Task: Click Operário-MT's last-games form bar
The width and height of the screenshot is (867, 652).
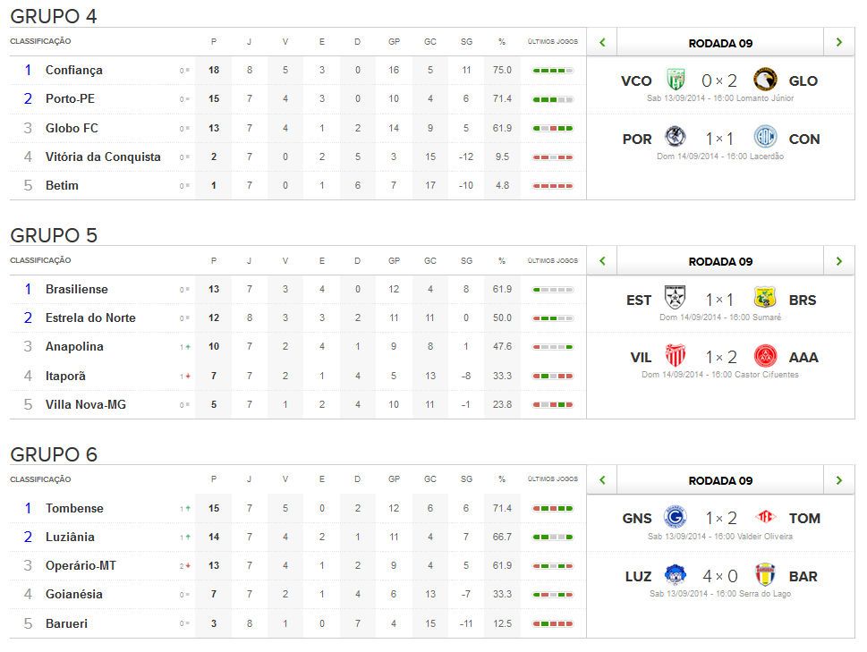Action: click(x=552, y=566)
